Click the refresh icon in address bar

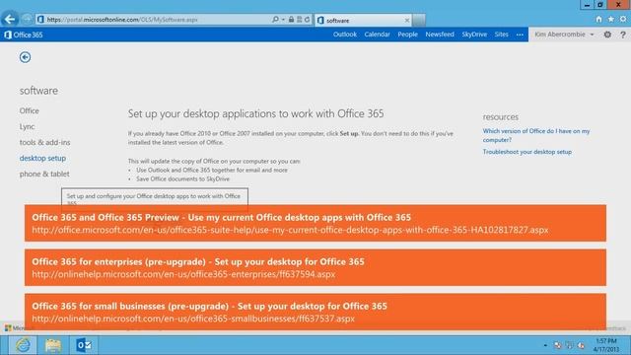[x=307, y=20]
